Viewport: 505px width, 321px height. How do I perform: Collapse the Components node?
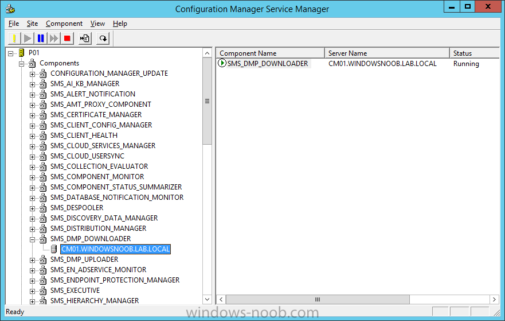coord(21,64)
